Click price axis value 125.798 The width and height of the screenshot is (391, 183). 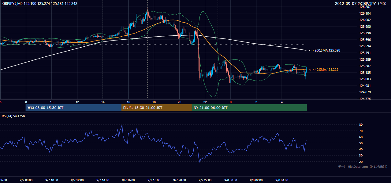[x=365, y=33]
